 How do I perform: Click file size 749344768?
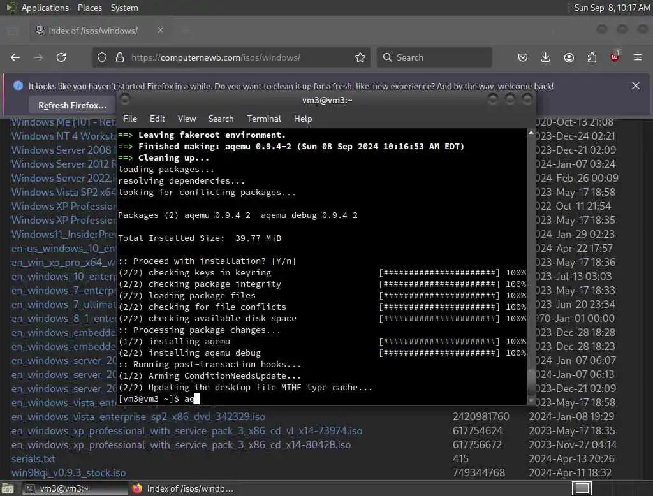(478, 472)
